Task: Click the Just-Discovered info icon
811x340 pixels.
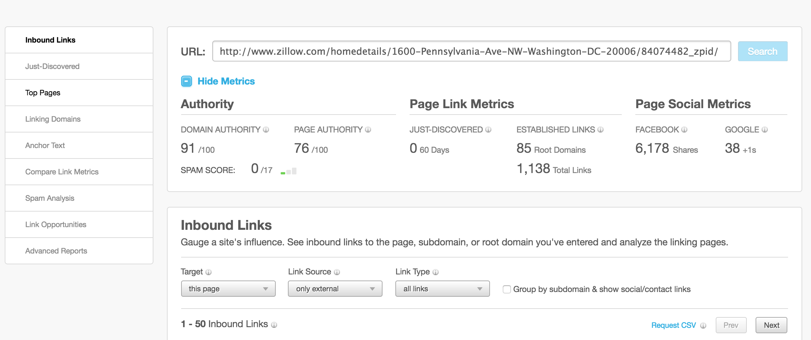Action: pos(488,129)
